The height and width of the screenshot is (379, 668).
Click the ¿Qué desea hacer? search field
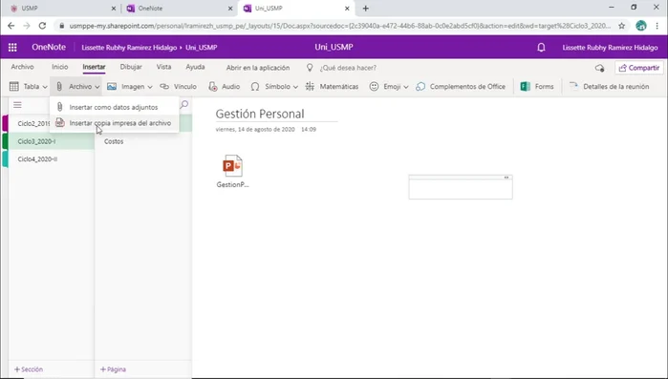click(x=348, y=68)
